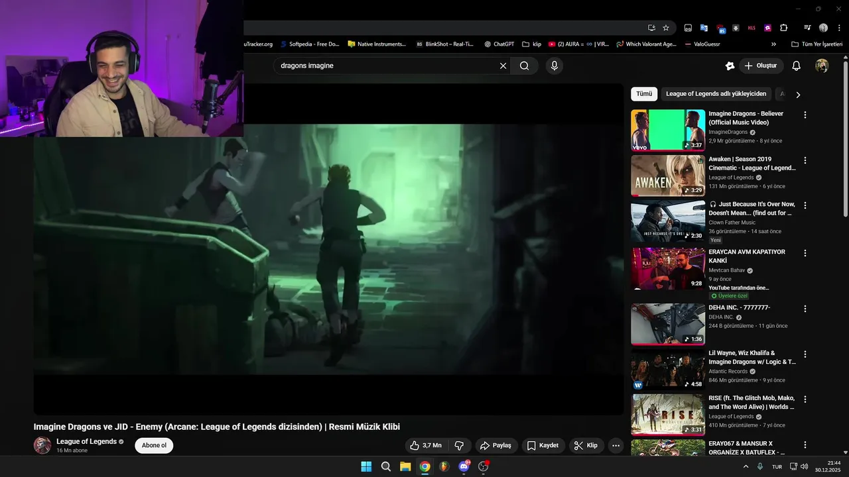Like the video with 3,7 Mn likes
The height and width of the screenshot is (477, 849).
426,445
